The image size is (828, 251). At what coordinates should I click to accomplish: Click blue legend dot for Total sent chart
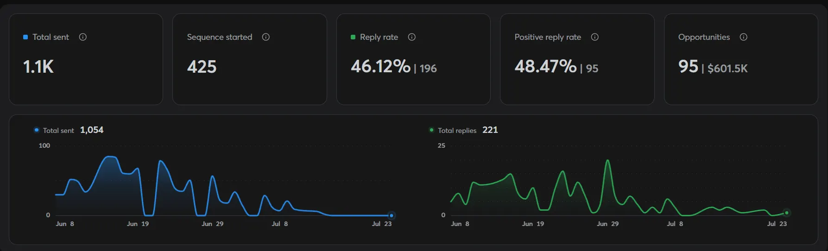coord(37,130)
